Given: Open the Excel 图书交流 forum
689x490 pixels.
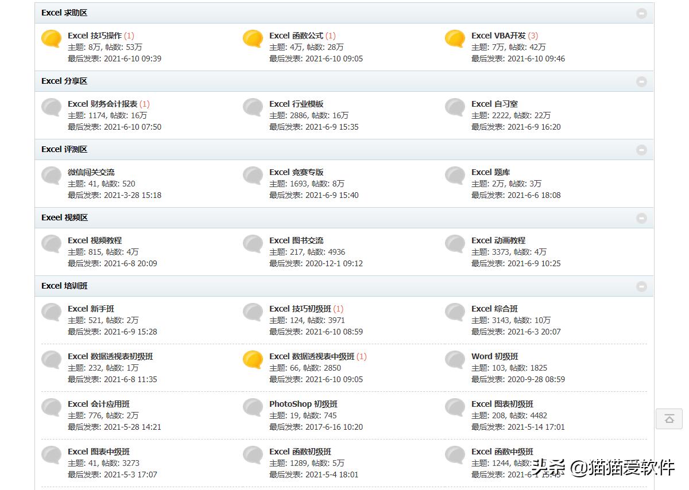Looking at the screenshot, I should [x=296, y=240].
